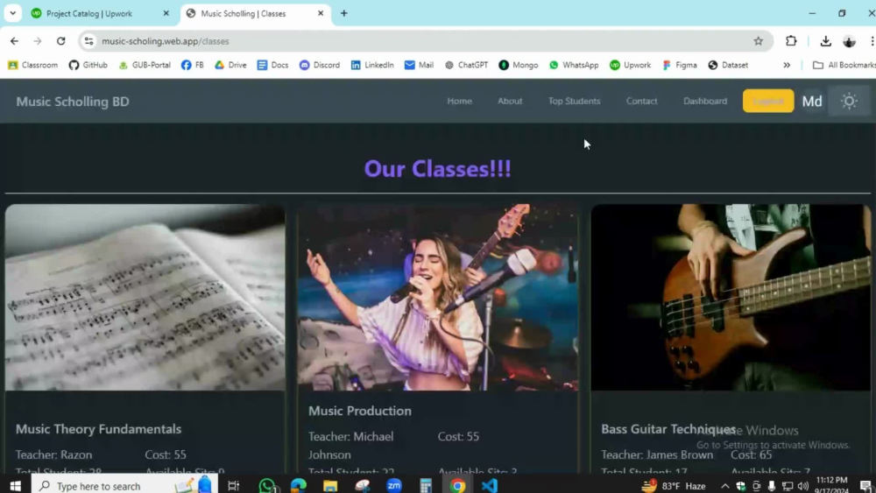876x493 pixels.
Task: Open GUB-Portal bookmark
Action: pyautogui.click(x=145, y=66)
